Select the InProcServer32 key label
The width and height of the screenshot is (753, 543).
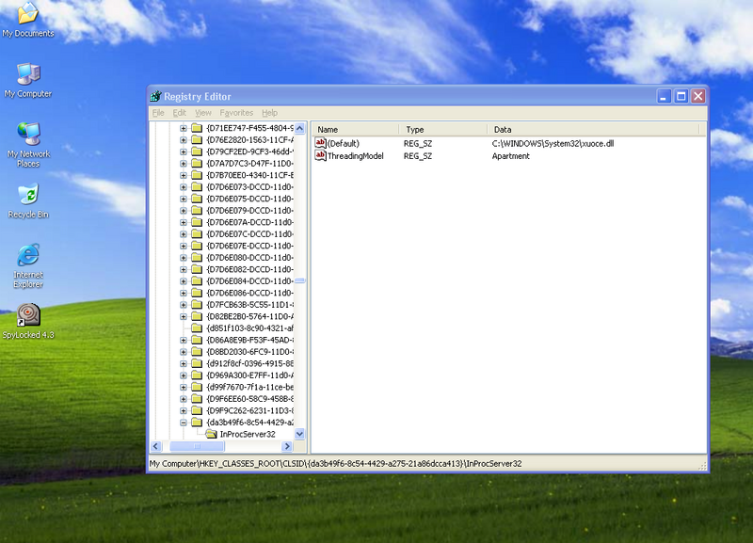coord(248,434)
